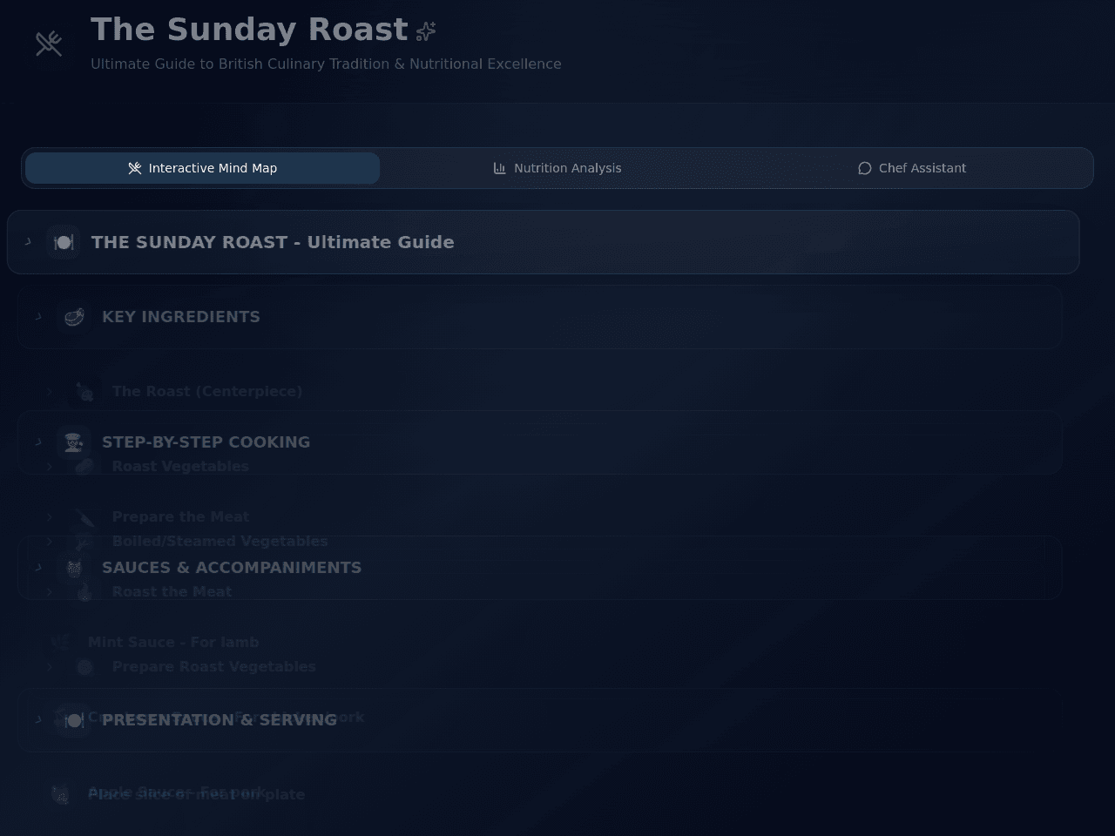The width and height of the screenshot is (1115, 836).
Task: Click the steak icon for Key Ingredients
Action: (74, 317)
